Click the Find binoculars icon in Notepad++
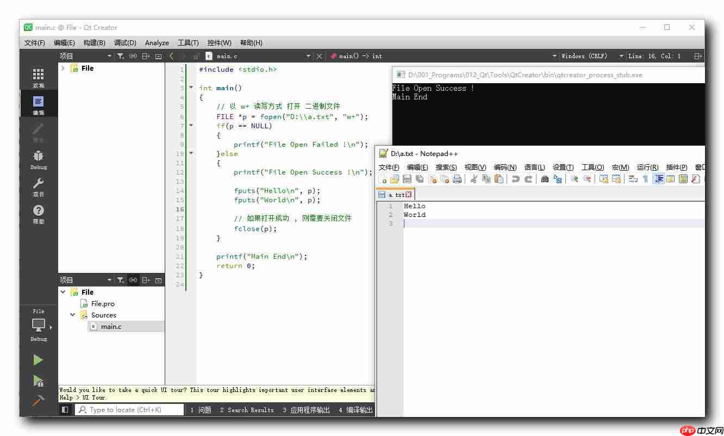724x436 pixels. (x=545, y=179)
